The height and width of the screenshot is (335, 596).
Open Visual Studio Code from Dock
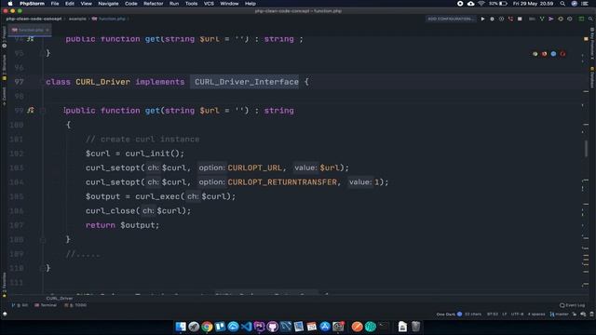click(x=246, y=327)
